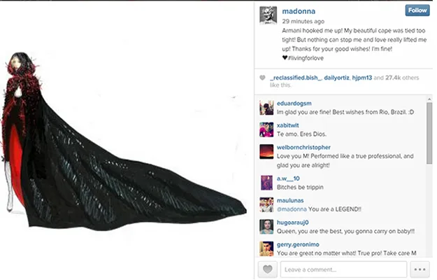Screen dimensions: 437x280
Task: Open the madonna username link
Action: tap(299, 11)
